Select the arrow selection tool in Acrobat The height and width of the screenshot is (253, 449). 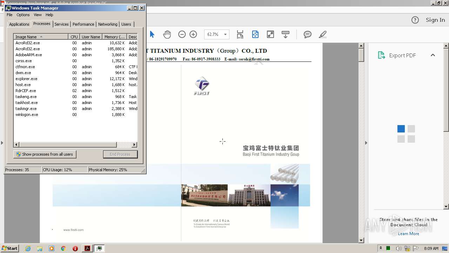152,34
